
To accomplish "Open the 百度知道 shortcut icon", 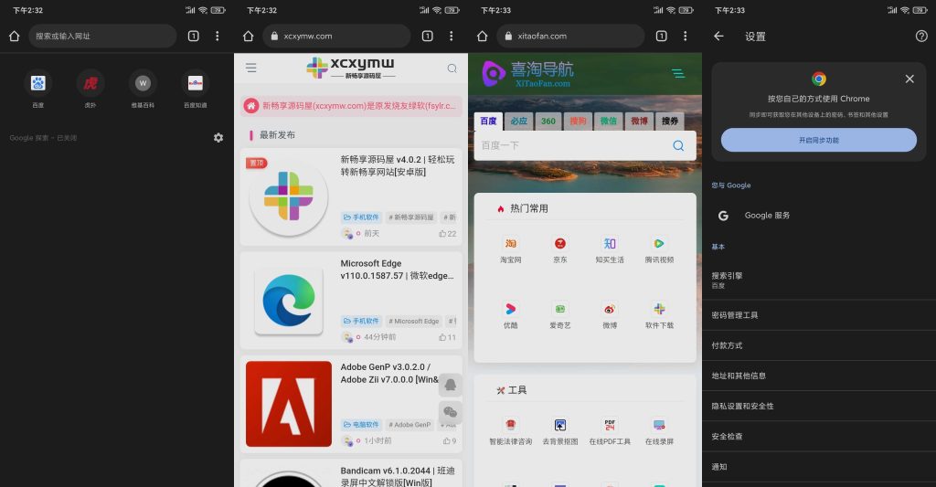I will (196, 83).
